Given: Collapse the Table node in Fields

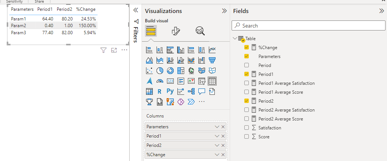Looking at the screenshot, I should coord(235,38).
